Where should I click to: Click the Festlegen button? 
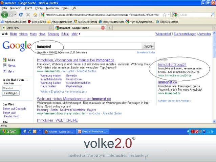click(x=11, y=93)
